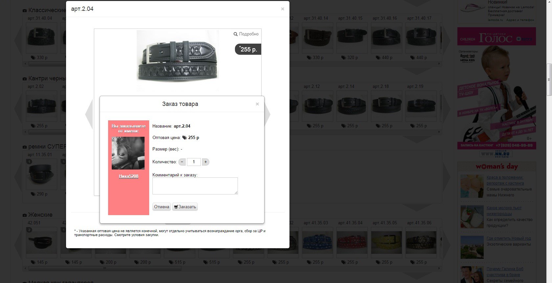Click camera icon beside Кантри черные heading
Screen dimensions: 552x283
point(25,79)
